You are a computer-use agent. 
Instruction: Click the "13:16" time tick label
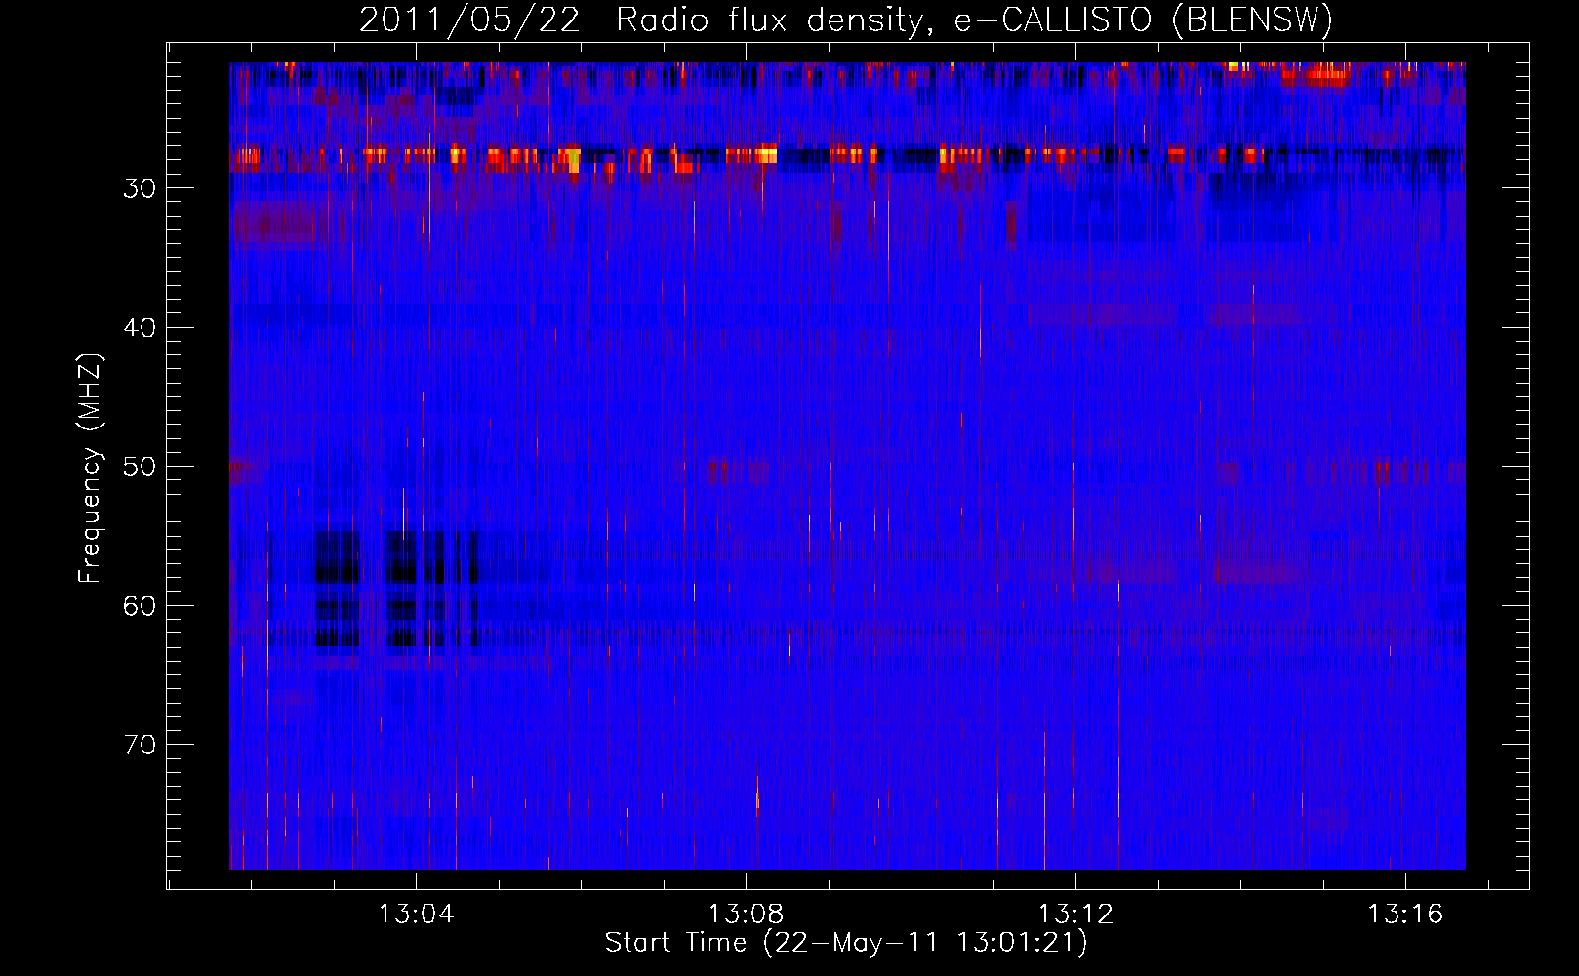click(x=1405, y=915)
